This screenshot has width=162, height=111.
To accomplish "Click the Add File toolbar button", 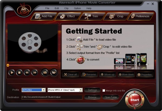I will [x=44, y=16].
